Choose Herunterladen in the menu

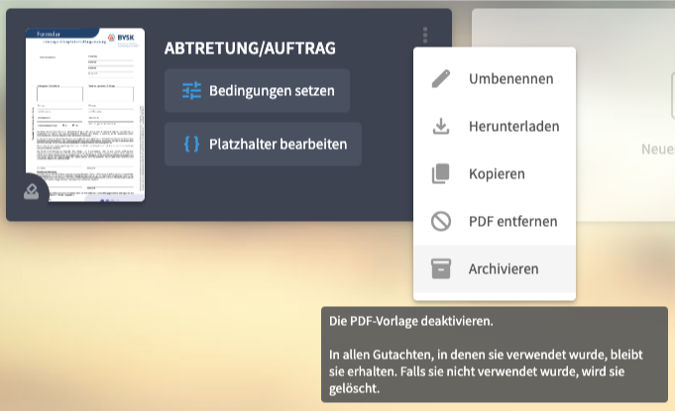tap(495, 127)
